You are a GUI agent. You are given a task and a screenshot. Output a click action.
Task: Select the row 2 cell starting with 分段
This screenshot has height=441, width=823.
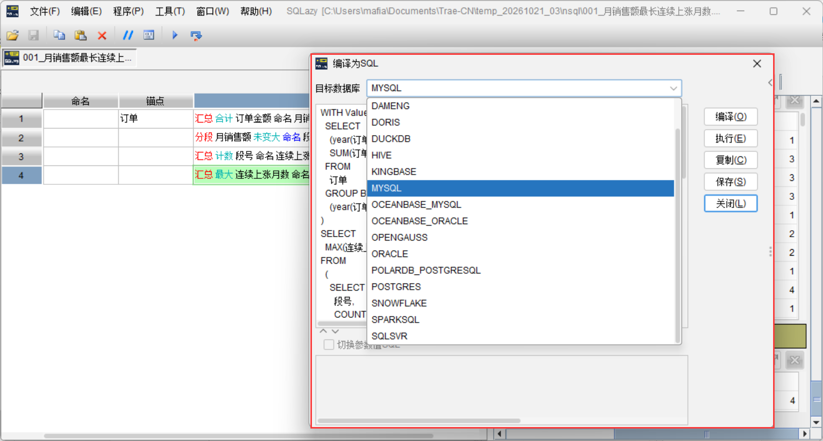click(252, 138)
